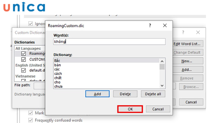Click the dictionary list scroll up arrow
This screenshot has height=123, width=220.
162,61
